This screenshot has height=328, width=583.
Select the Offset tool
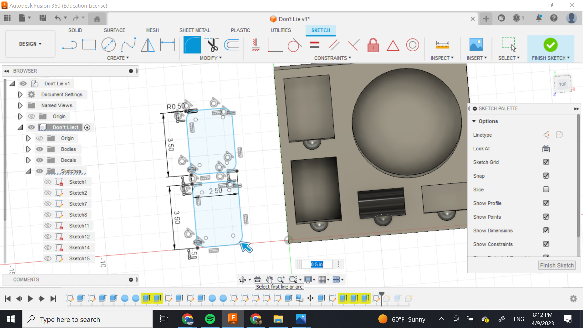(x=232, y=45)
